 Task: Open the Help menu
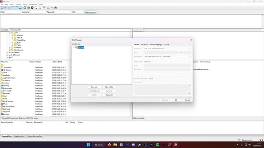(x=41, y=5)
